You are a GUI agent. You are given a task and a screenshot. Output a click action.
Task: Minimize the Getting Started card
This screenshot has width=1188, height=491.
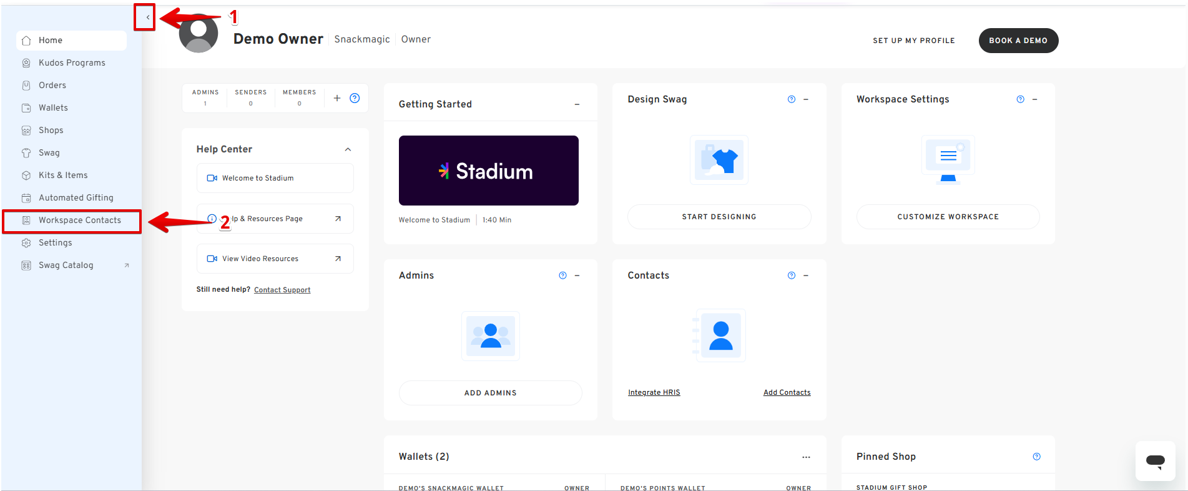click(577, 104)
